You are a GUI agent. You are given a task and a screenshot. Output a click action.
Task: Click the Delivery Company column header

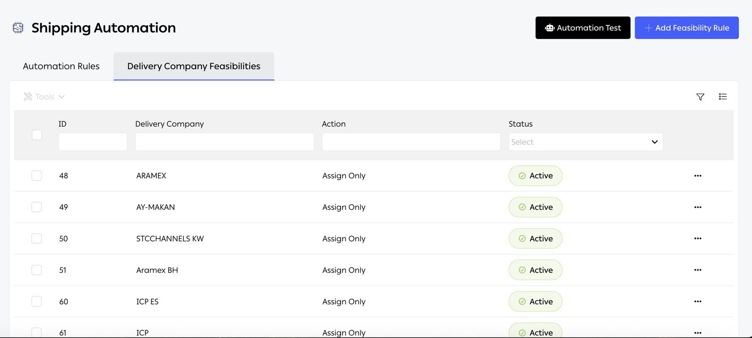[169, 124]
